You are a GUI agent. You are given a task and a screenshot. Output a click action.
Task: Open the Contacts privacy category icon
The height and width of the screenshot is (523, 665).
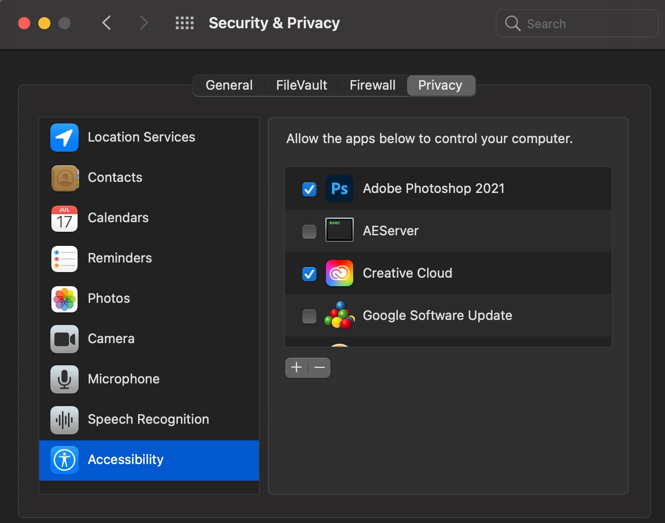(x=64, y=178)
